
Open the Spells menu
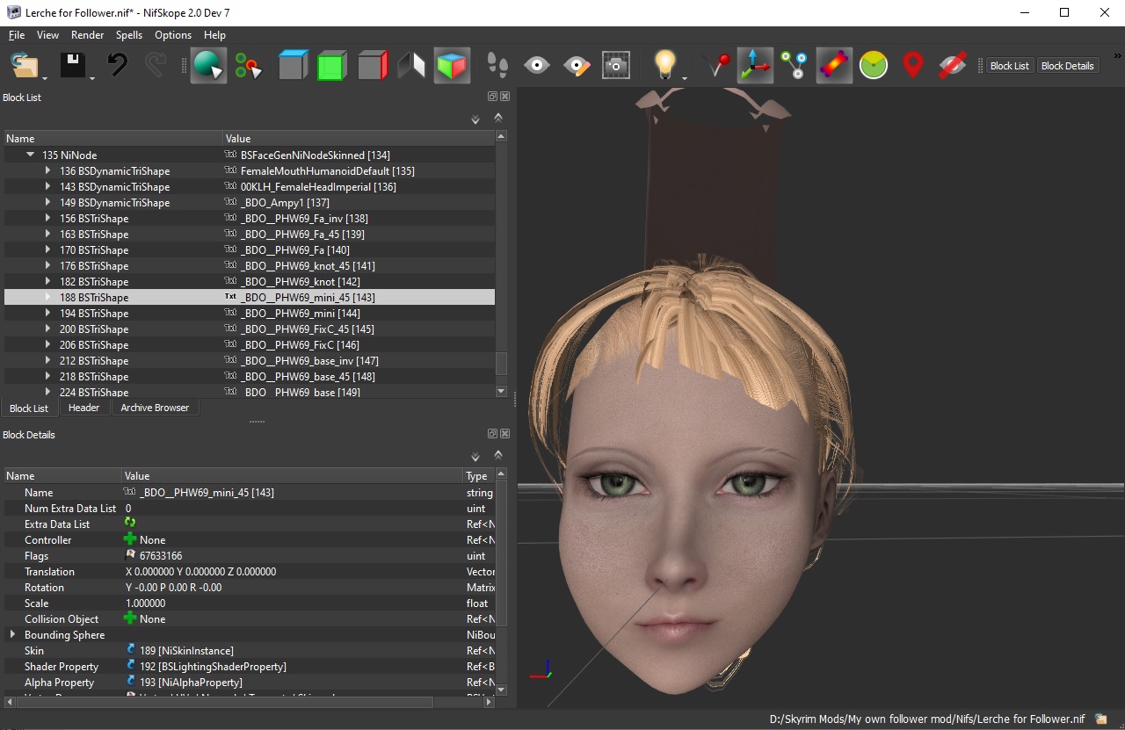128,35
